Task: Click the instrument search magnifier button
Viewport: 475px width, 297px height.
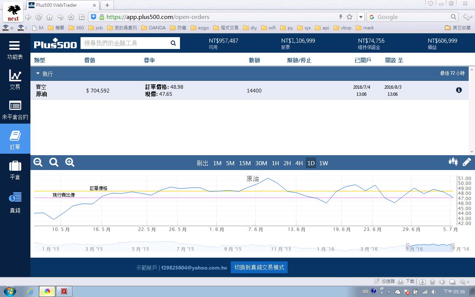Action: click(x=173, y=43)
